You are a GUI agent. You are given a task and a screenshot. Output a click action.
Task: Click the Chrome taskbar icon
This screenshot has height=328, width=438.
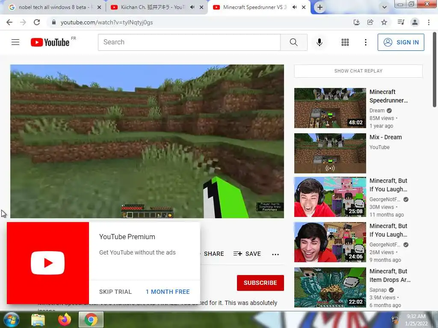[91, 320]
